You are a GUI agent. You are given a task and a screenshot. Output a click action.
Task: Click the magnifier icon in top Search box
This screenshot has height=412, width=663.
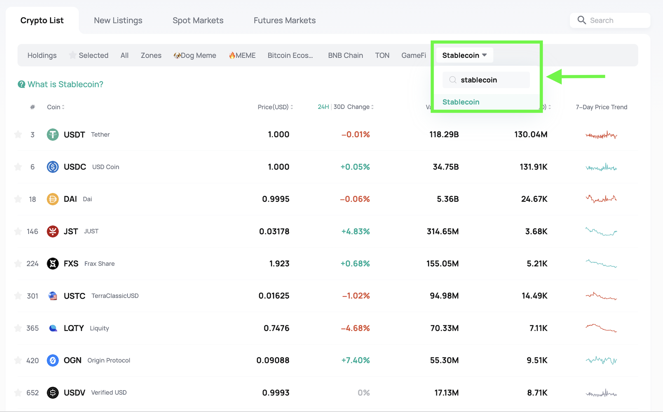pyautogui.click(x=582, y=20)
